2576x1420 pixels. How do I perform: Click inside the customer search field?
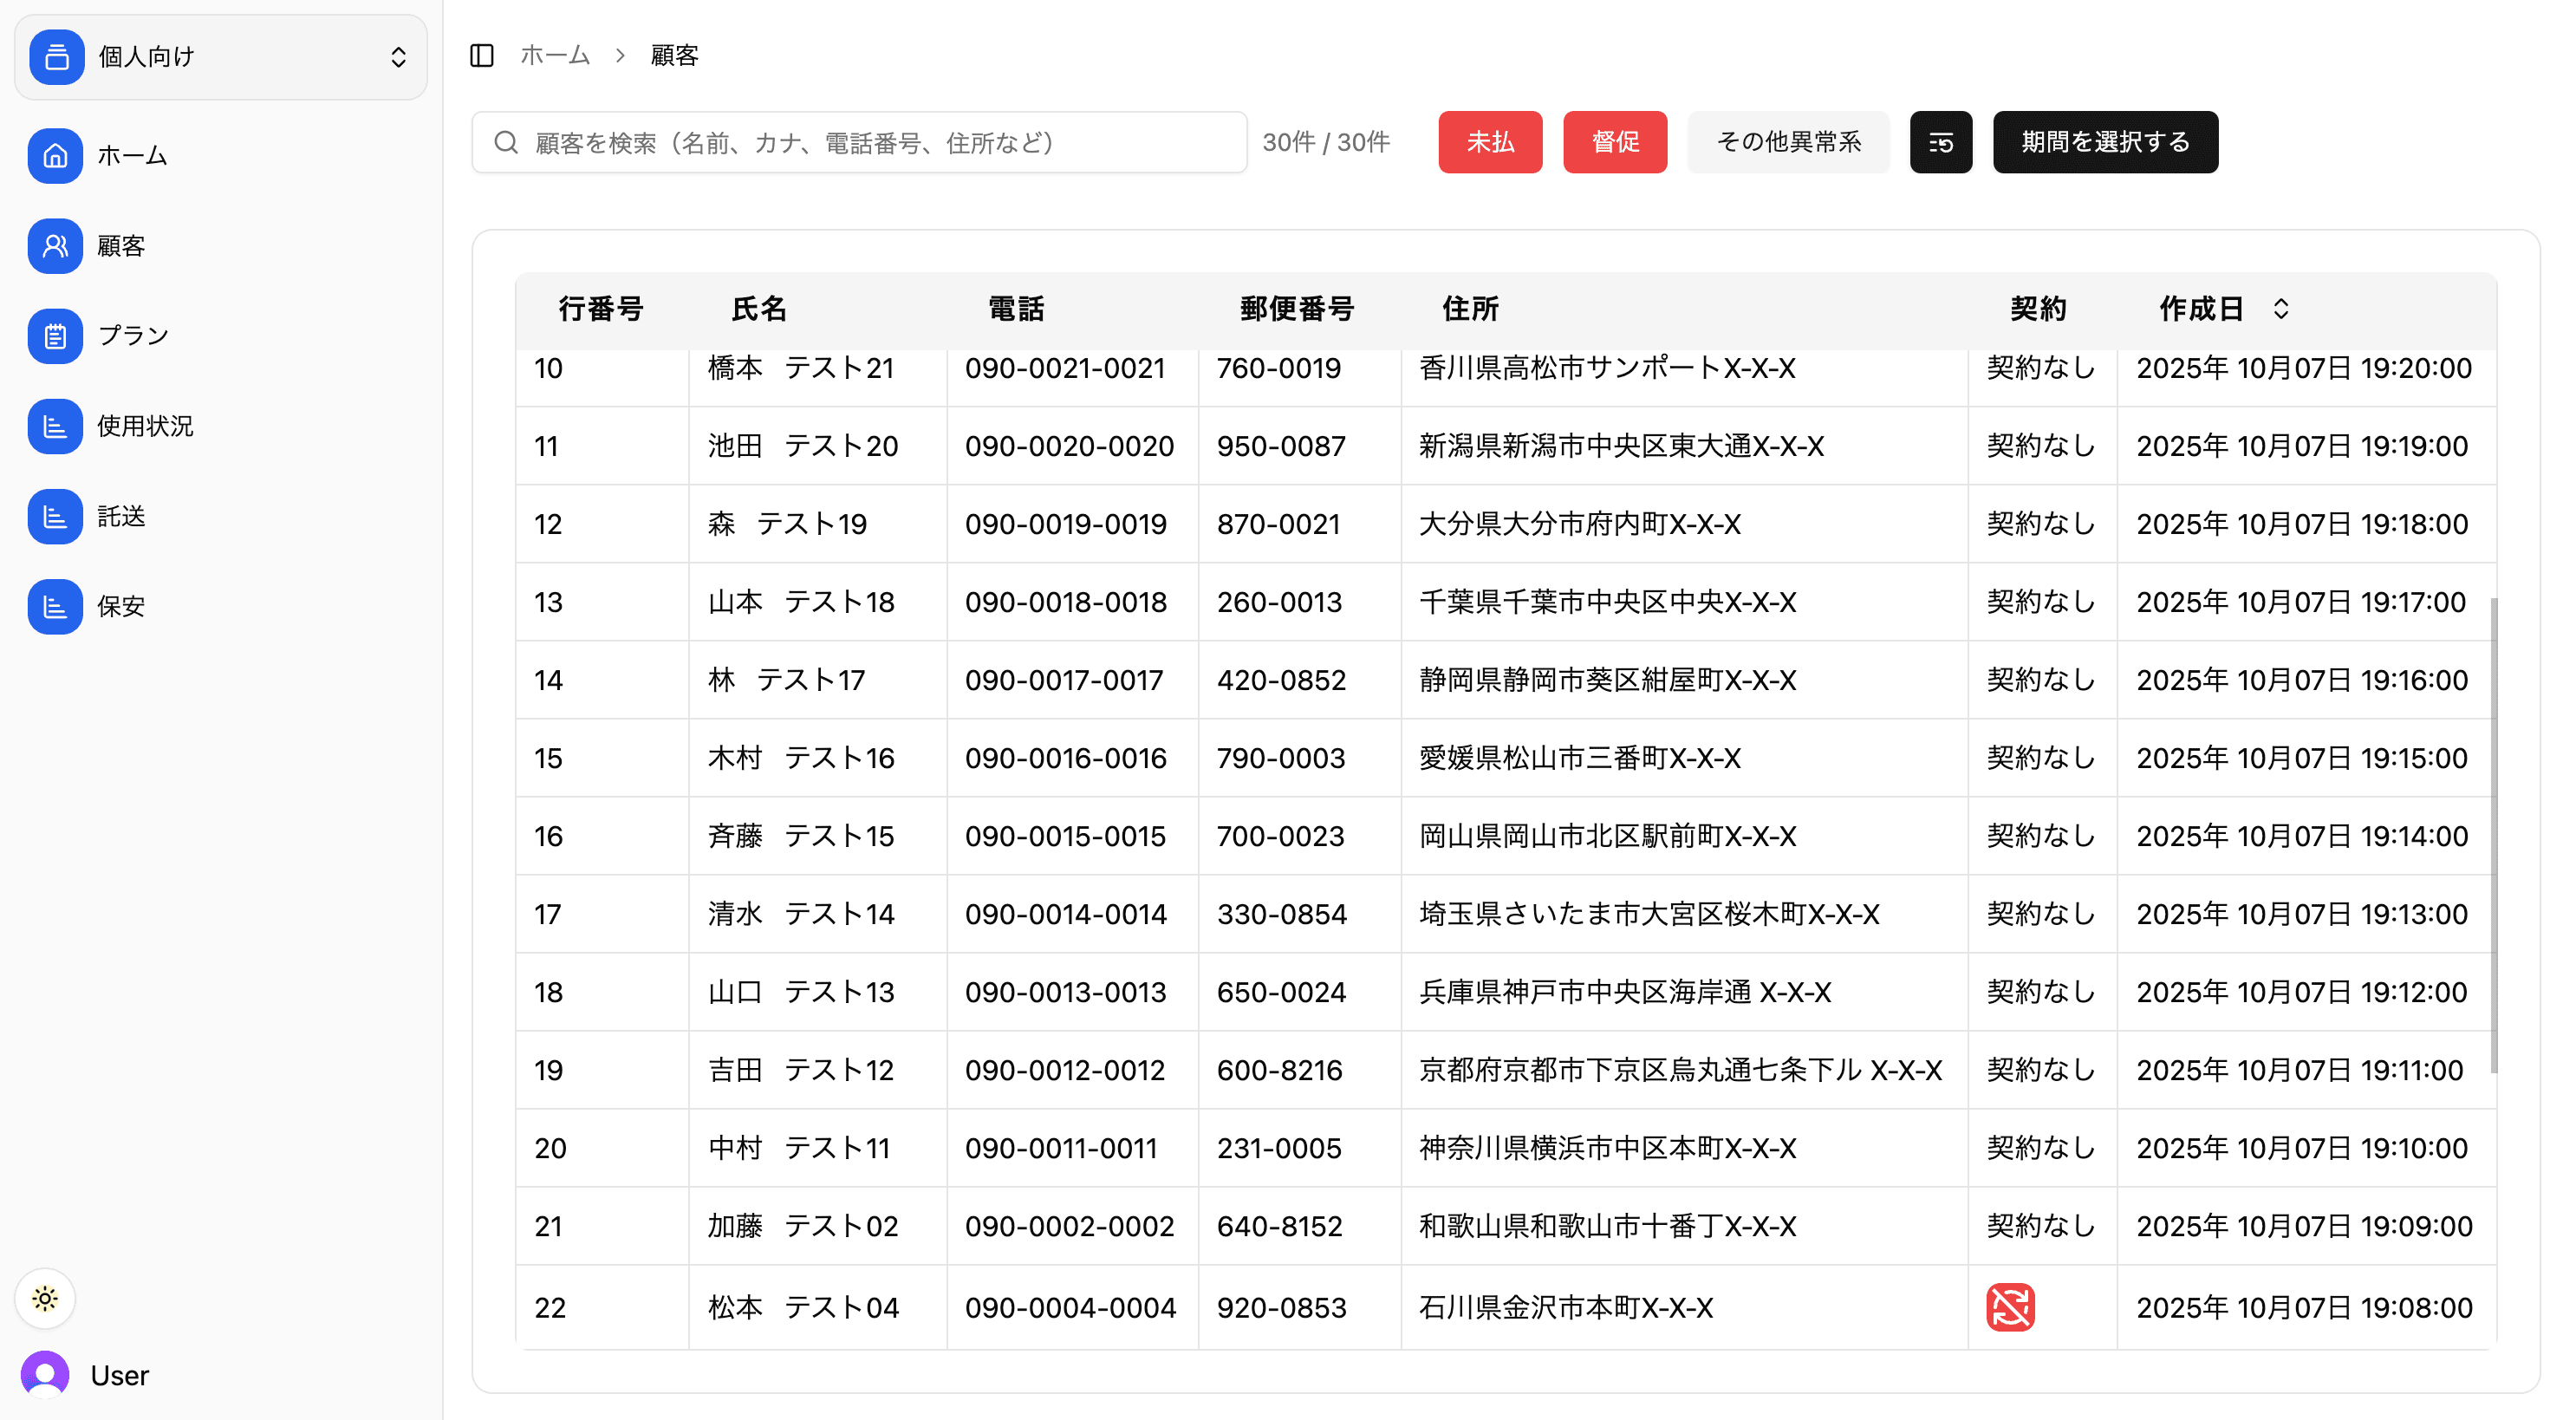[x=860, y=142]
